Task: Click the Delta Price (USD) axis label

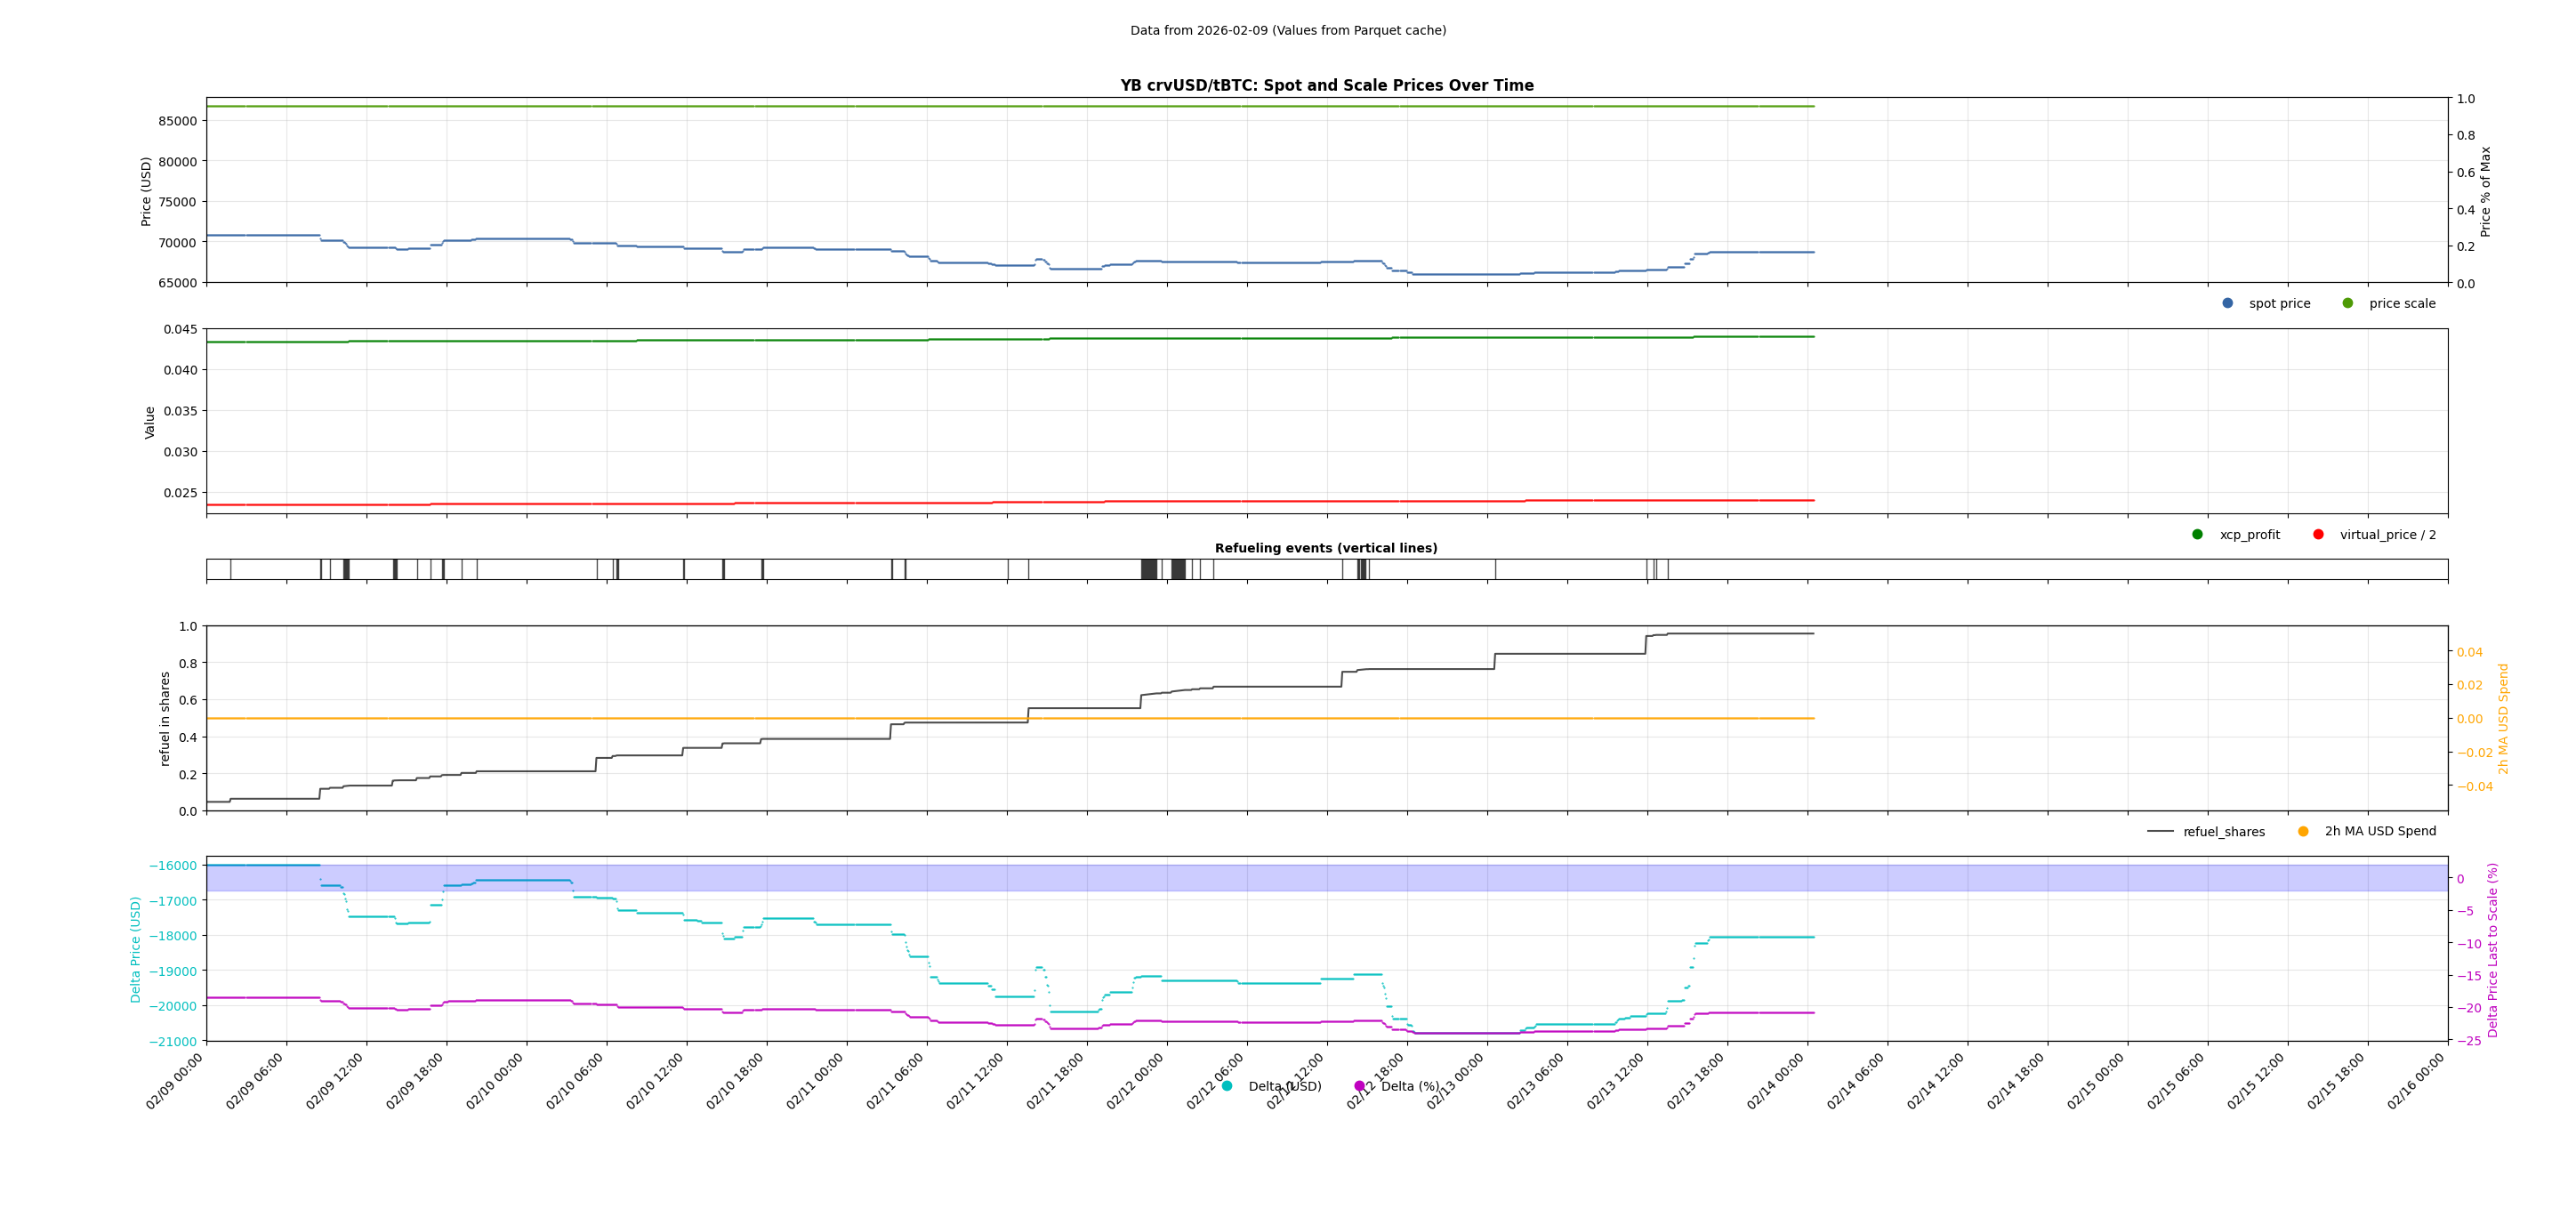Action: click(136, 949)
